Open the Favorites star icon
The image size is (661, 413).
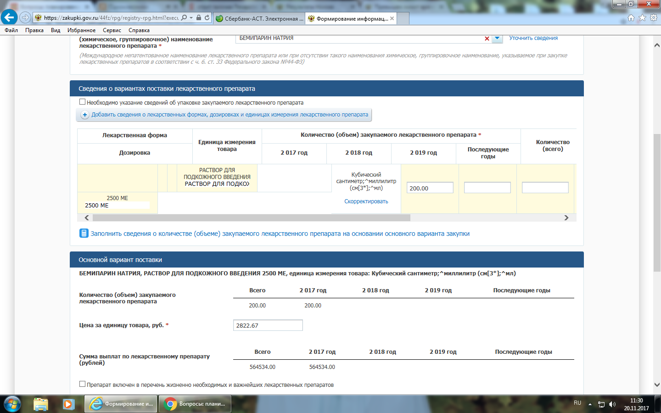(642, 17)
